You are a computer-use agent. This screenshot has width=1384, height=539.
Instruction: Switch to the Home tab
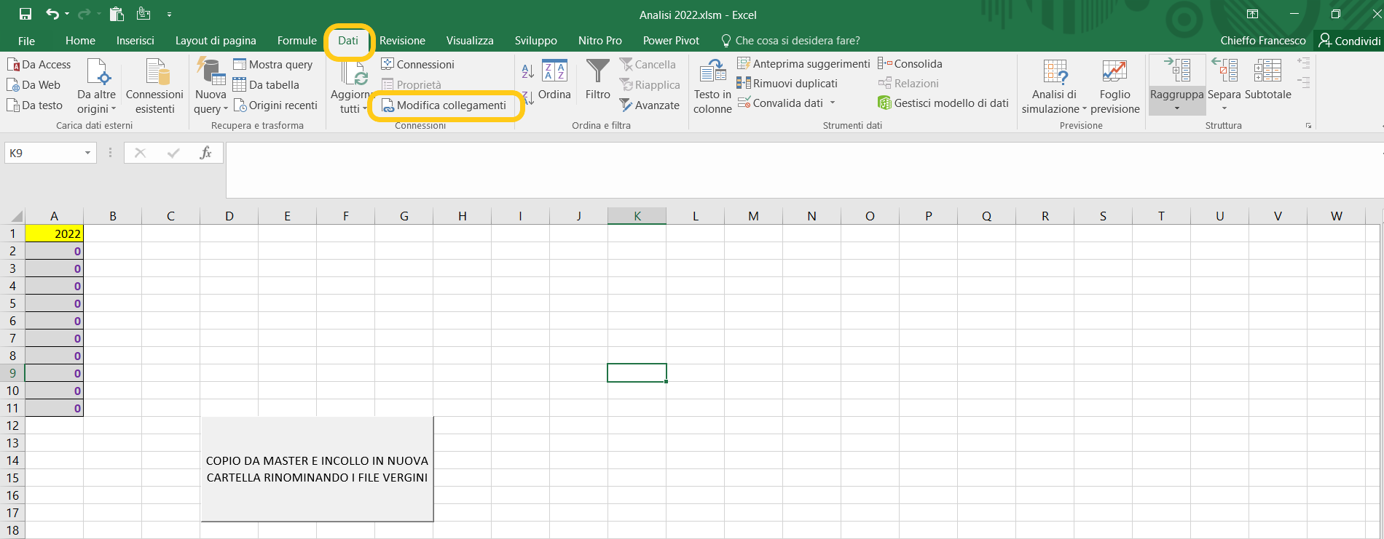pyautogui.click(x=80, y=41)
